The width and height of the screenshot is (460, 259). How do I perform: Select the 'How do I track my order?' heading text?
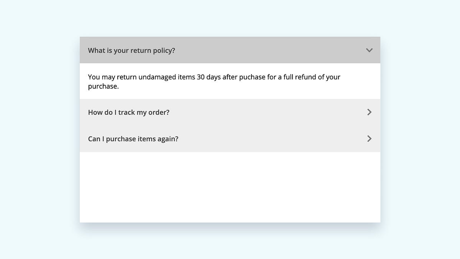click(128, 112)
